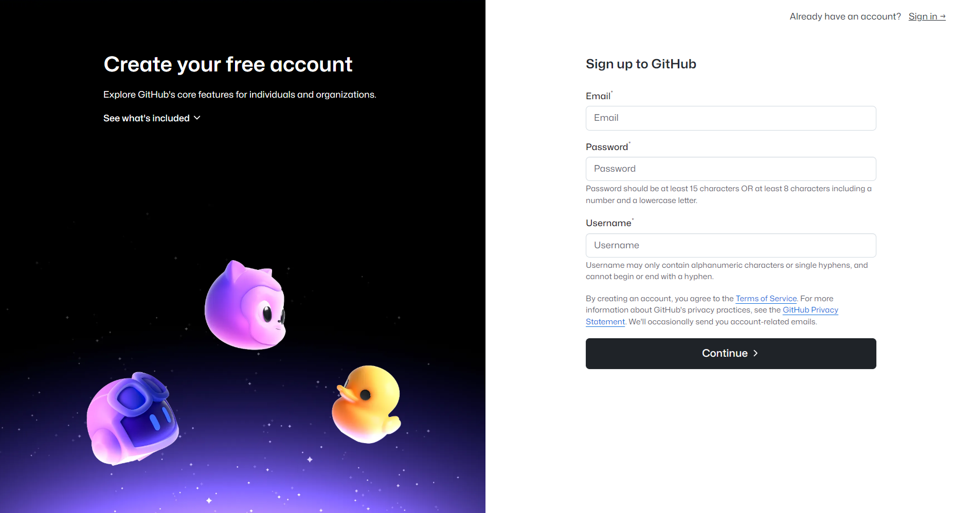Screen dimensions: 973x513
Task: Click inside the Password input field
Action: click(730, 169)
